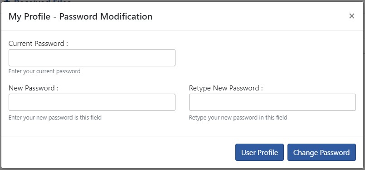
Task: Close the Password Modification dialog
Action: point(351,16)
